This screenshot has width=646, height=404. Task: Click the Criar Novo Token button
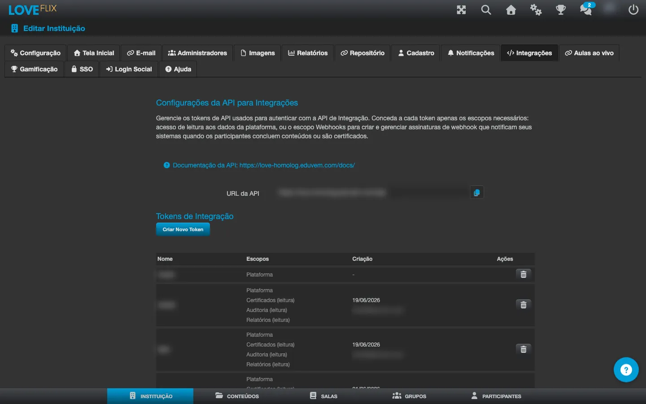pyautogui.click(x=183, y=229)
